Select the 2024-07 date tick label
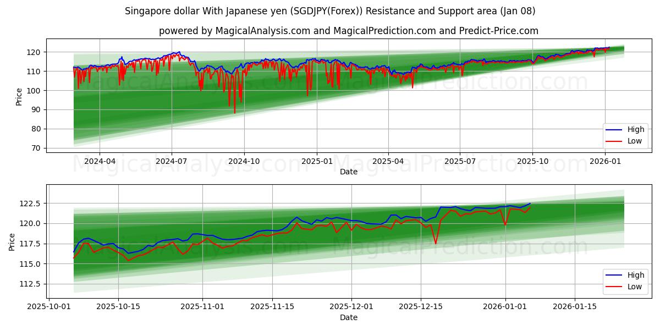Screen dimensions: 660x330 pyautogui.click(x=170, y=160)
